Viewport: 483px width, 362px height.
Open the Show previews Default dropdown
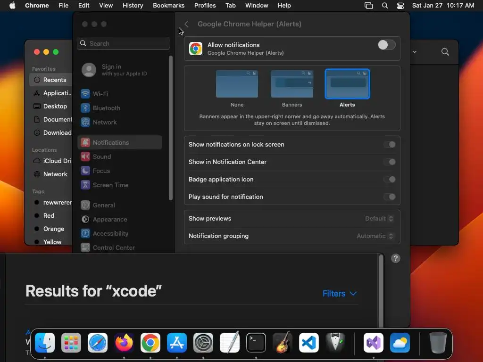(379, 219)
